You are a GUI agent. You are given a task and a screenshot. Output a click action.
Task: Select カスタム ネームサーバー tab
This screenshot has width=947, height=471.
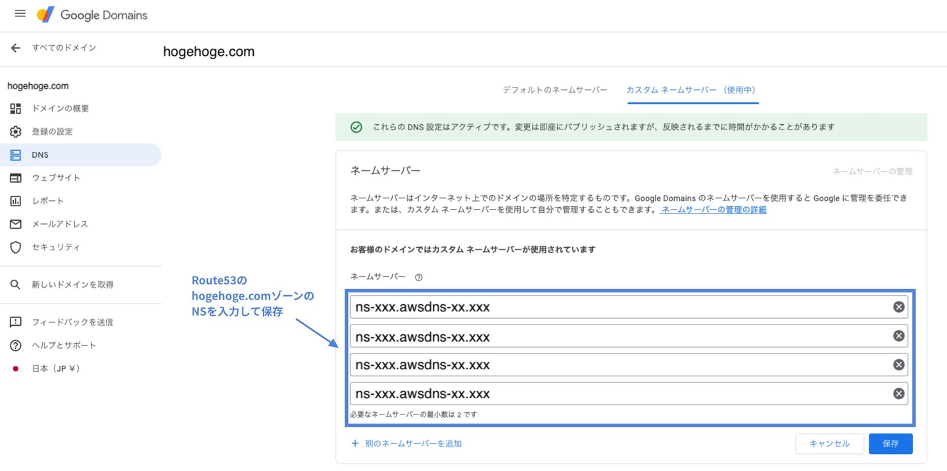691,90
